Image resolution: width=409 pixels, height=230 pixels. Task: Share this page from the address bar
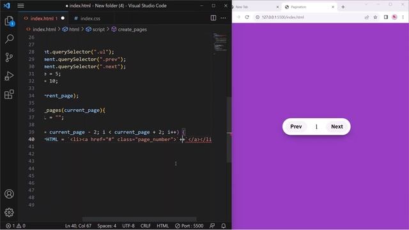367,17
